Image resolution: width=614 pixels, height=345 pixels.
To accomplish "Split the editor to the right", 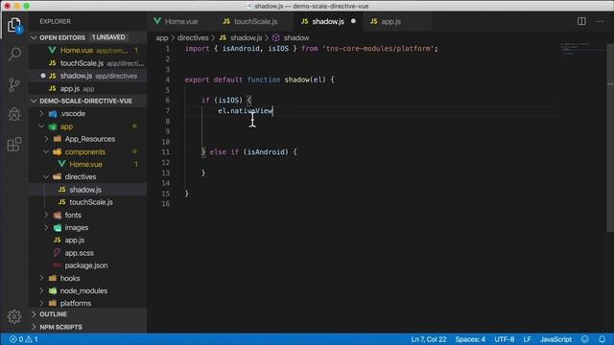I will click(581, 21).
